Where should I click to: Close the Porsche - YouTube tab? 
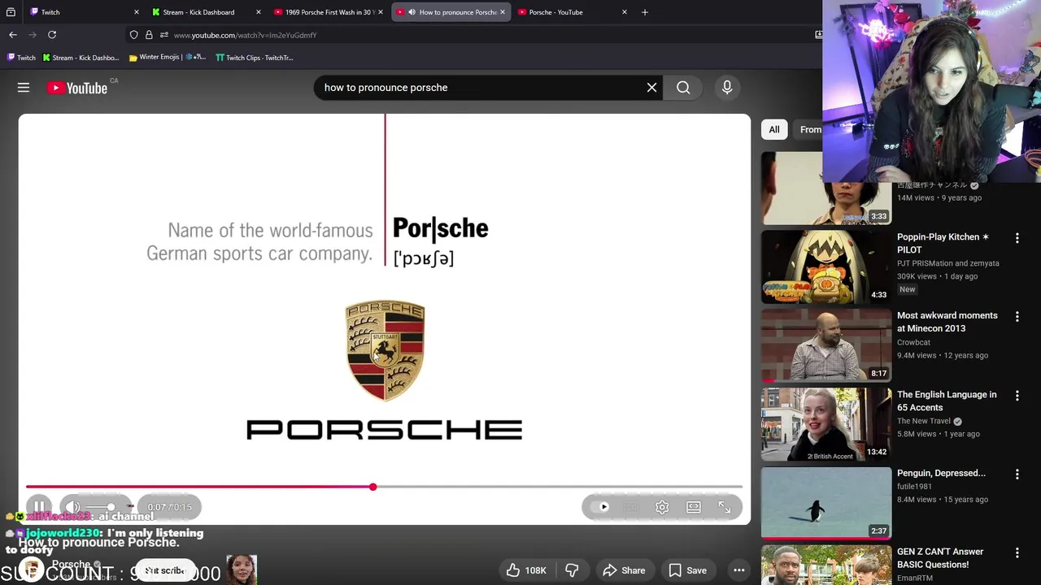(625, 12)
